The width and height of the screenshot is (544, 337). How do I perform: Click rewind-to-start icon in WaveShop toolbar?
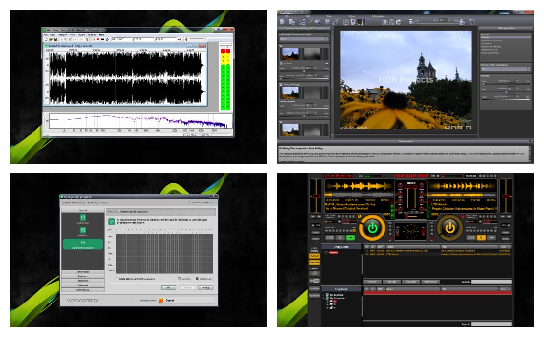(x=102, y=39)
